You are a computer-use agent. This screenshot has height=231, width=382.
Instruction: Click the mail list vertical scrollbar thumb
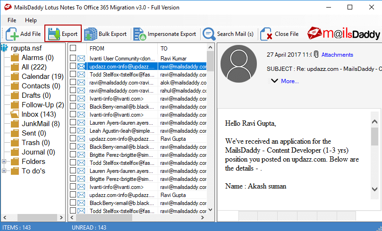point(210,61)
